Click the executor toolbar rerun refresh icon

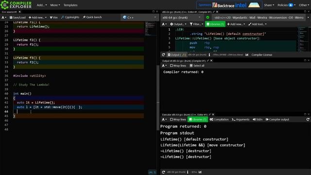(308, 120)
